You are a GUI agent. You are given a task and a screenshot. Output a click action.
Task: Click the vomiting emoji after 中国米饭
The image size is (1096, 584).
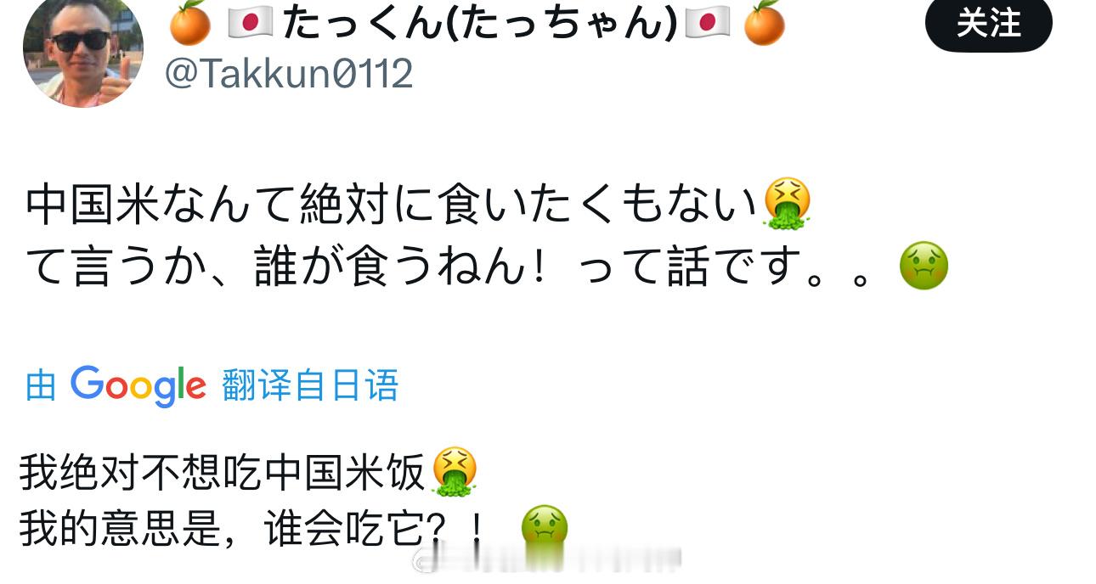point(455,472)
